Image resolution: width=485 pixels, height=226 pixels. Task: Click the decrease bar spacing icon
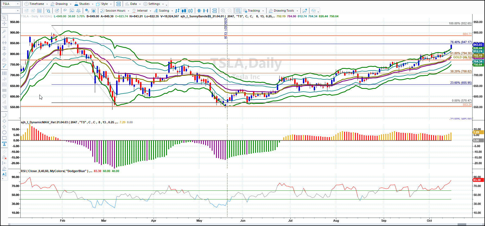point(199,11)
